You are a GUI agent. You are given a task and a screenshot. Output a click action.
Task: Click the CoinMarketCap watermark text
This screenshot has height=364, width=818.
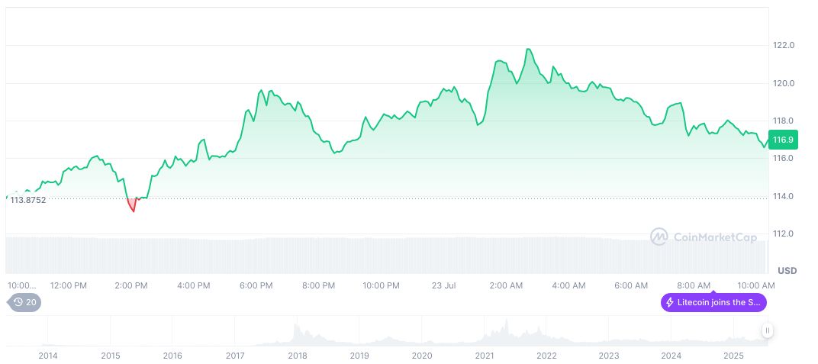(x=715, y=237)
